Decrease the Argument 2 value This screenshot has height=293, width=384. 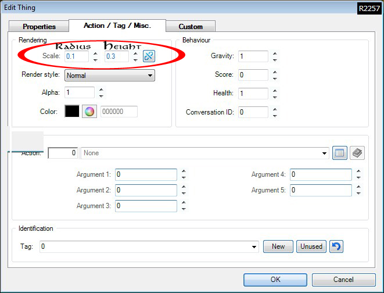click(x=184, y=193)
